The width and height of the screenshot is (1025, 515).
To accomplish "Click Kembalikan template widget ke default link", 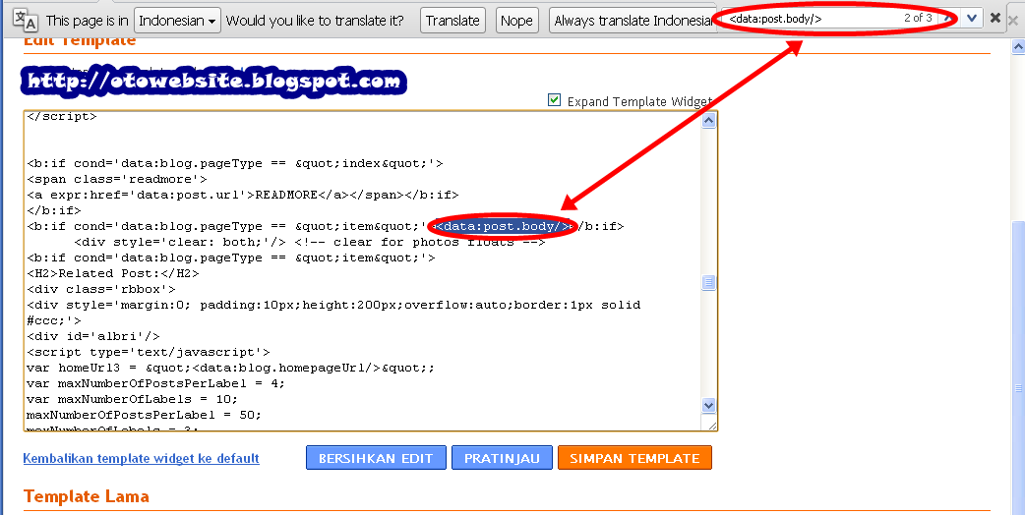I will (142, 458).
